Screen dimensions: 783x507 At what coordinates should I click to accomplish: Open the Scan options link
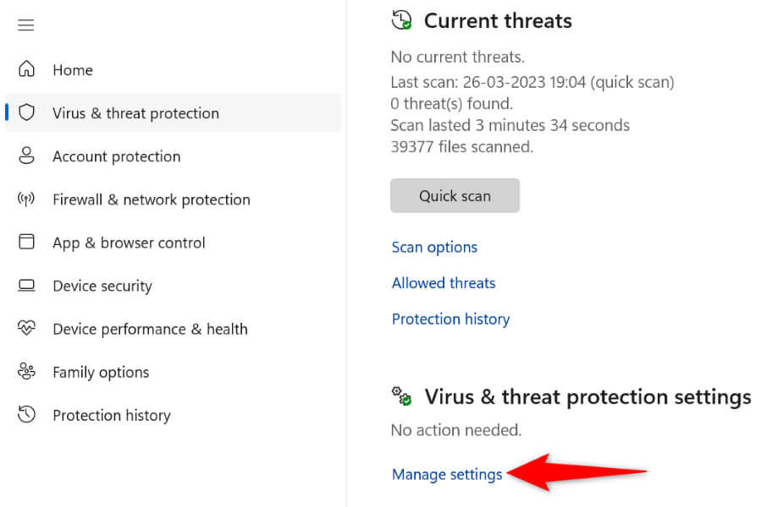(434, 247)
